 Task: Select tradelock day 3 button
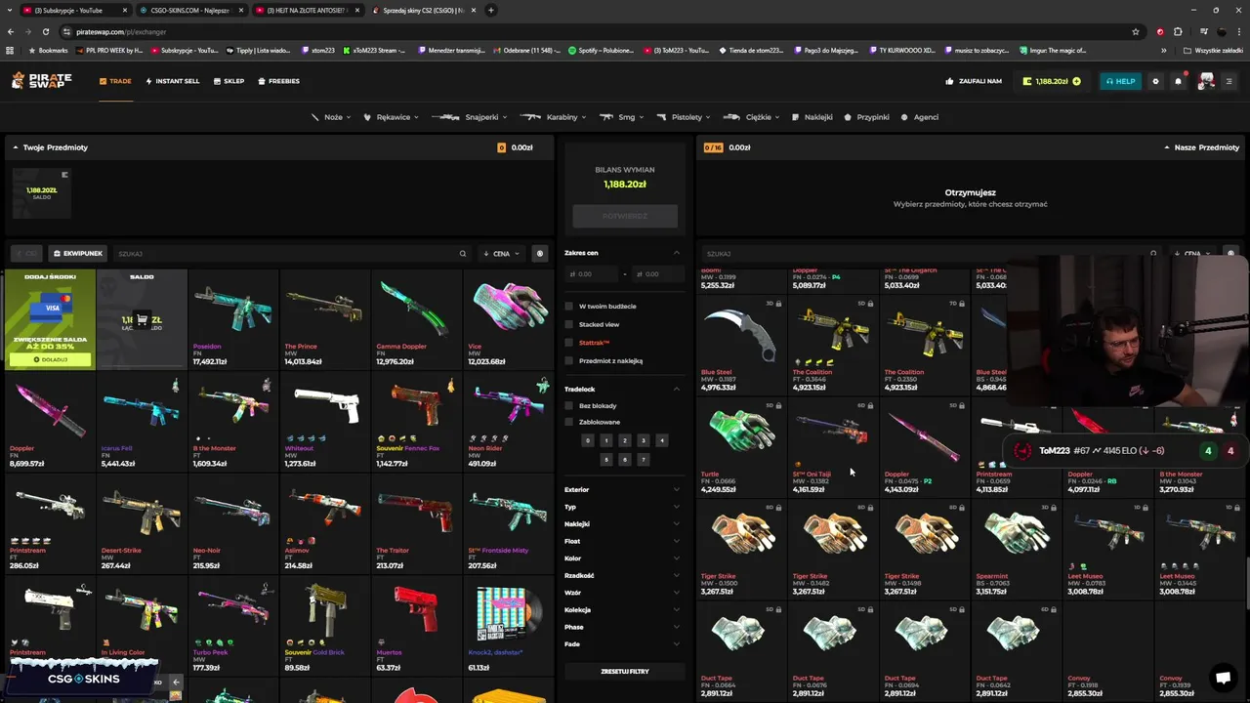tap(643, 440)
